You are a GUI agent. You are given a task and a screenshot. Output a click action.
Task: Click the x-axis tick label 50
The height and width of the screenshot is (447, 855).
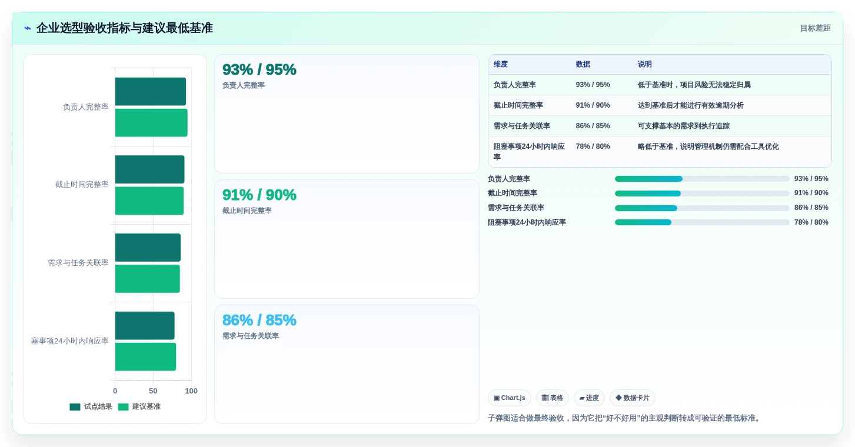click(153, 391)
